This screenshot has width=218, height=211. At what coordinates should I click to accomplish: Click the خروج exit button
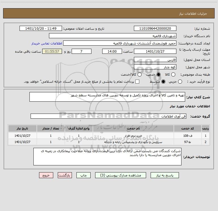pos(46,175)
